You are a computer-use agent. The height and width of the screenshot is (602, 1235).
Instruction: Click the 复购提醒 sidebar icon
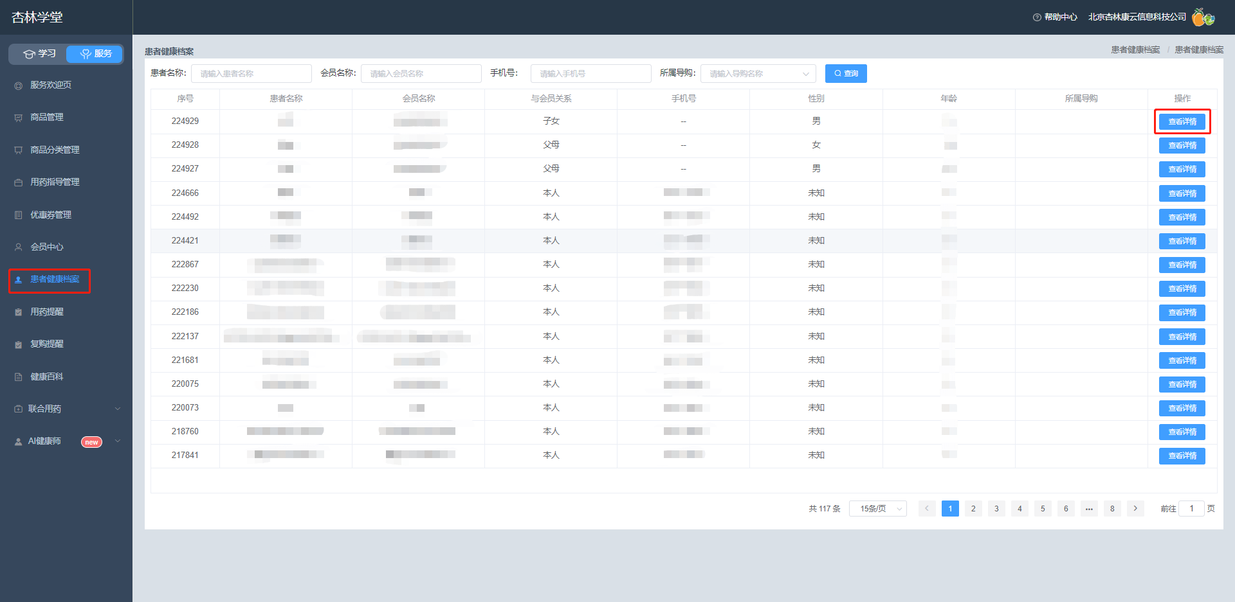[x=18, y=344]
